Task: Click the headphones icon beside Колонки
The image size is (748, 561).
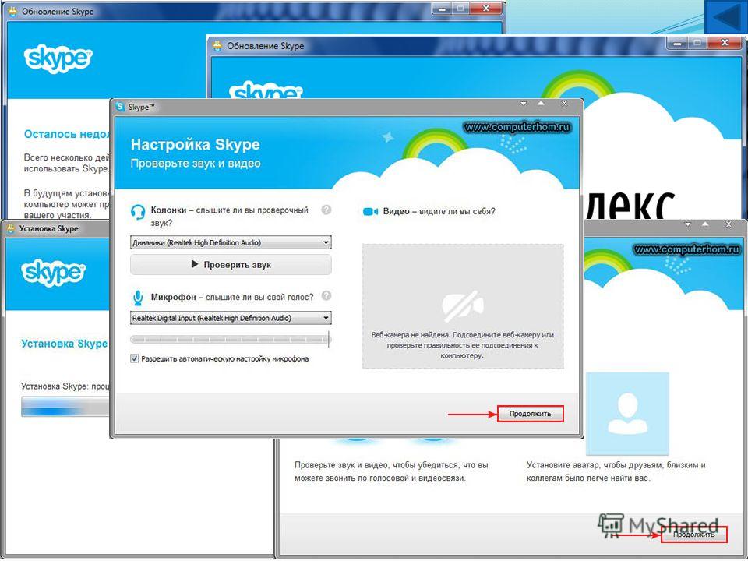Action: 138,212
